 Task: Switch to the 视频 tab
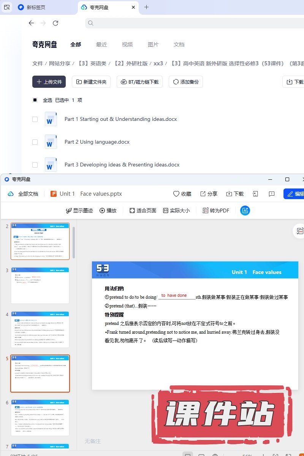click(127, 44)
